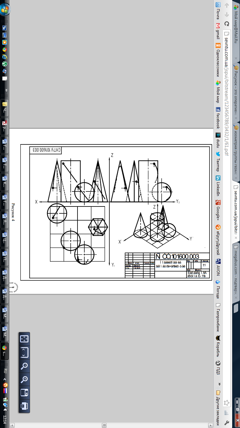The image size is (240, 428).
Task: Go forward with the browser forward arrow
Action: [x=227, y=14]
